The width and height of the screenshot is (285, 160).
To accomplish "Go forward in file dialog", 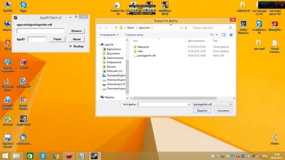I will click(106, 28).
